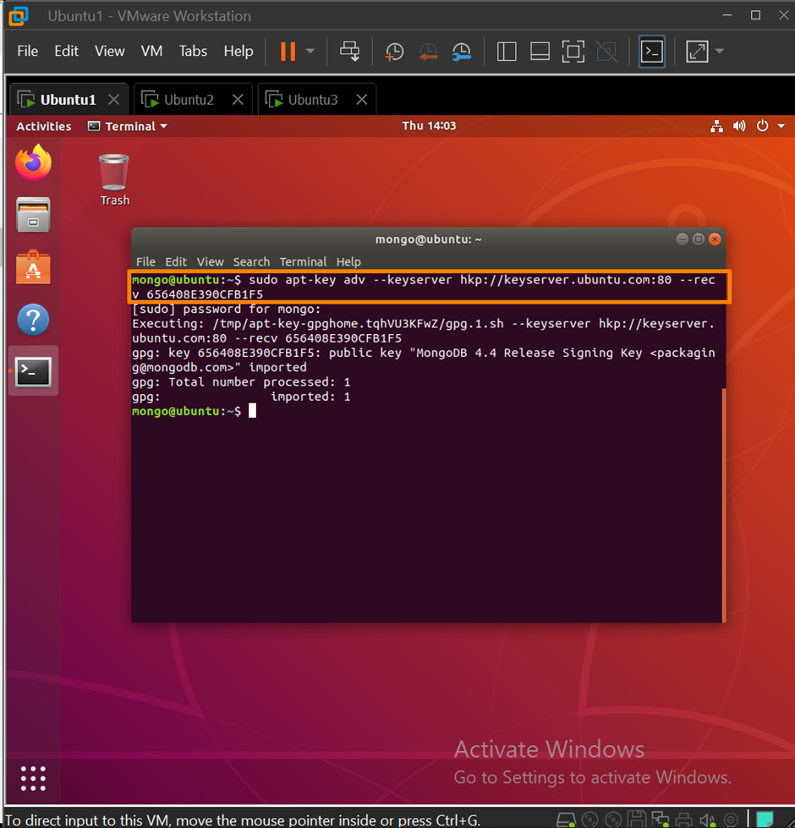Enter full screen mode for the VM

573,52
